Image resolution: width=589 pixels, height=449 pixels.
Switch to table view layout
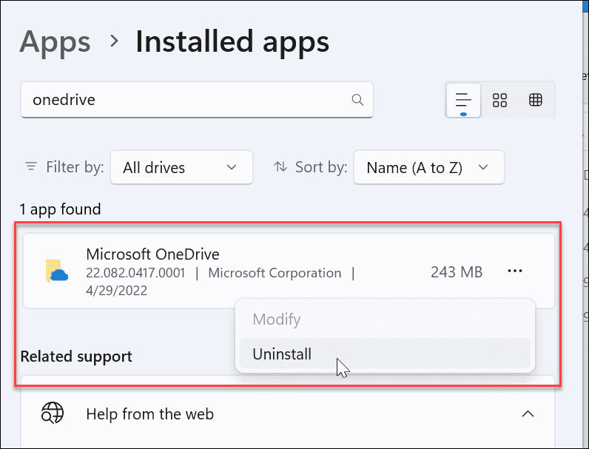(x=535, y=100)
